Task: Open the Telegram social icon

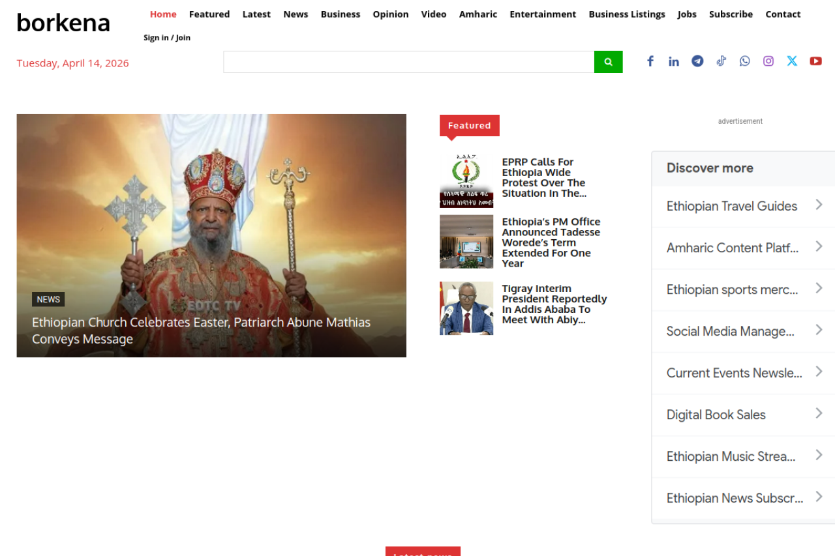Action: (697, 61)
